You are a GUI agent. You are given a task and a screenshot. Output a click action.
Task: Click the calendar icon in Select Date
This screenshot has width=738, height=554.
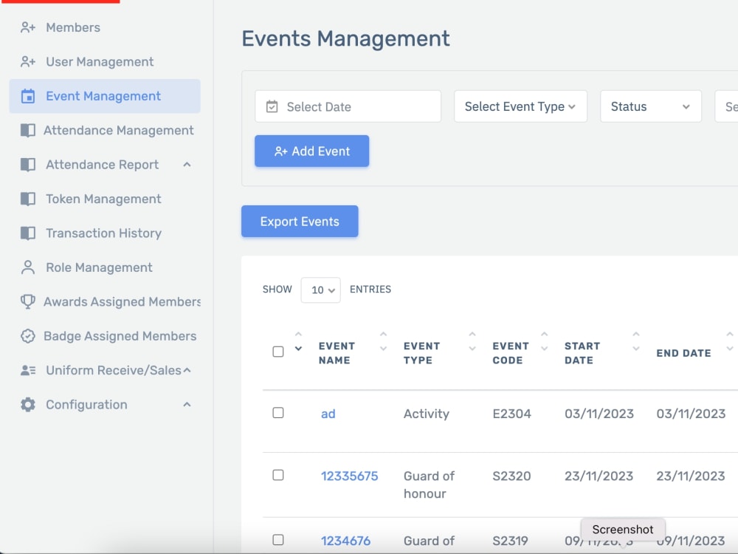tap(272, 106)
